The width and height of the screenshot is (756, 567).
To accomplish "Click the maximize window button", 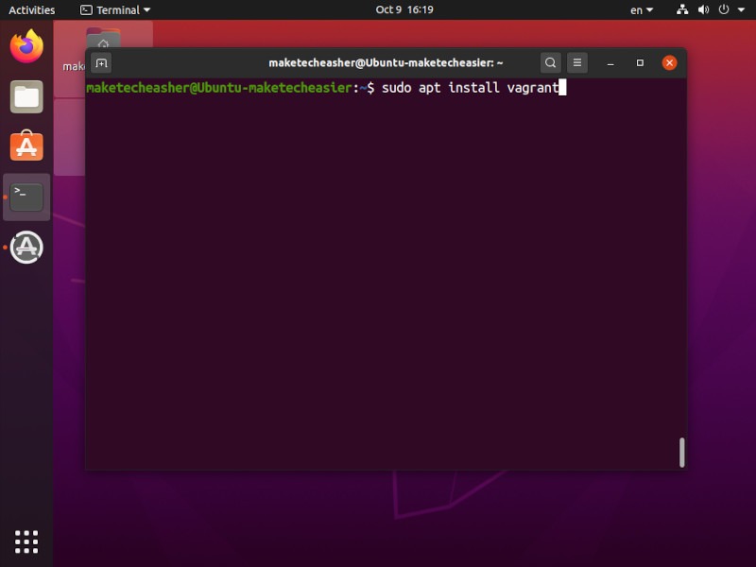I will (x=640, y=62).
